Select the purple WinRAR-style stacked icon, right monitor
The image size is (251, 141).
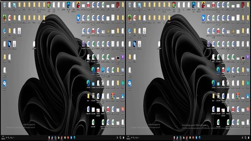pos(208,44)
